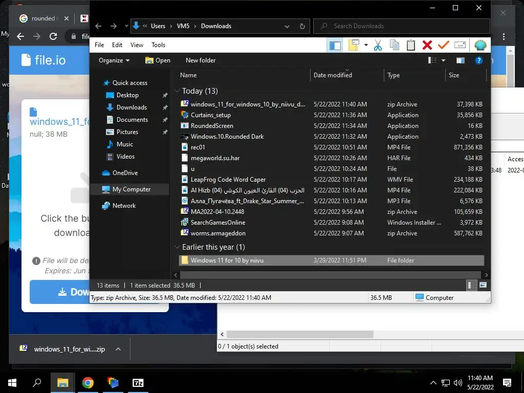Open the blue Help question mark
The image size is (524, 393).
478,60
